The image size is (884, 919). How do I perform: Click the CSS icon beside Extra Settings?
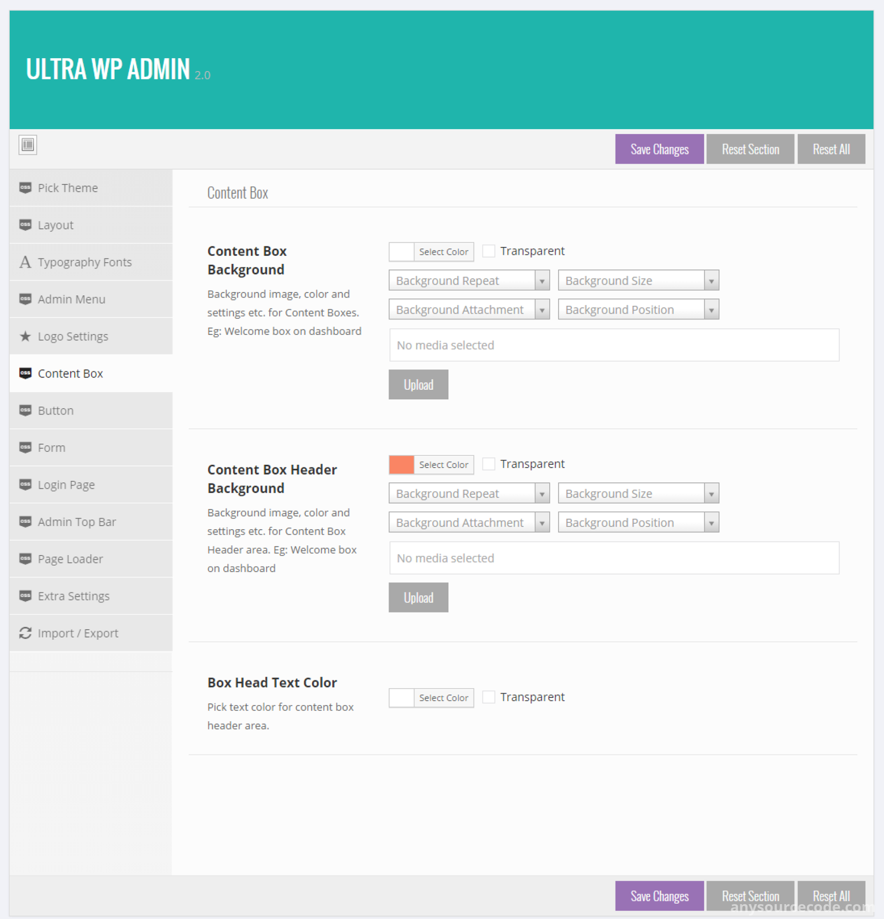tap(25, 596)
